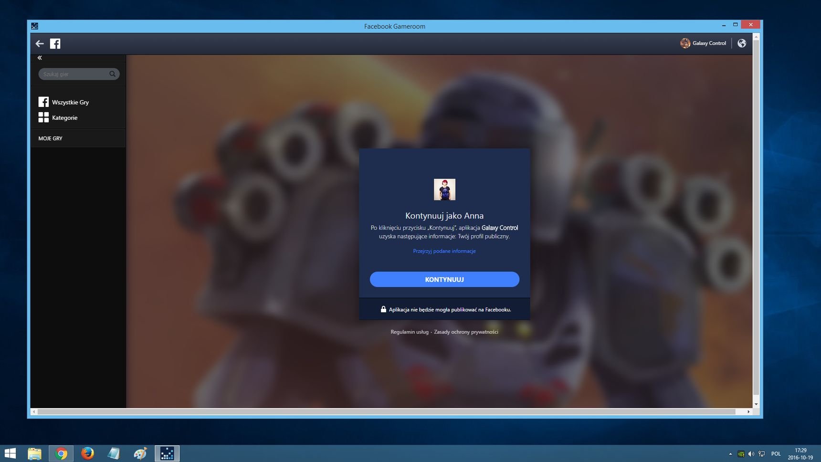
Task: Switch to Google Chrome on the taskbar
Action: [61, 453]
